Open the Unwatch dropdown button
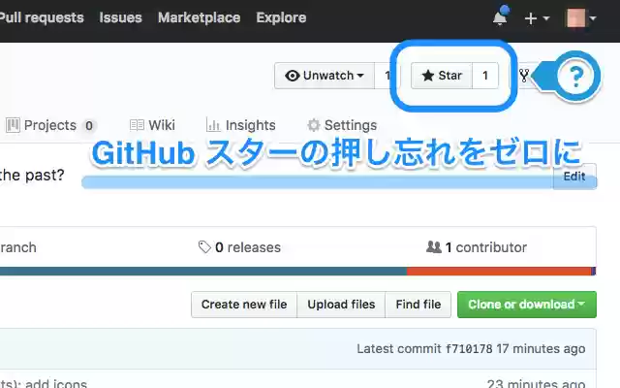This screenshot has height=388, width=620. [325, 76]
